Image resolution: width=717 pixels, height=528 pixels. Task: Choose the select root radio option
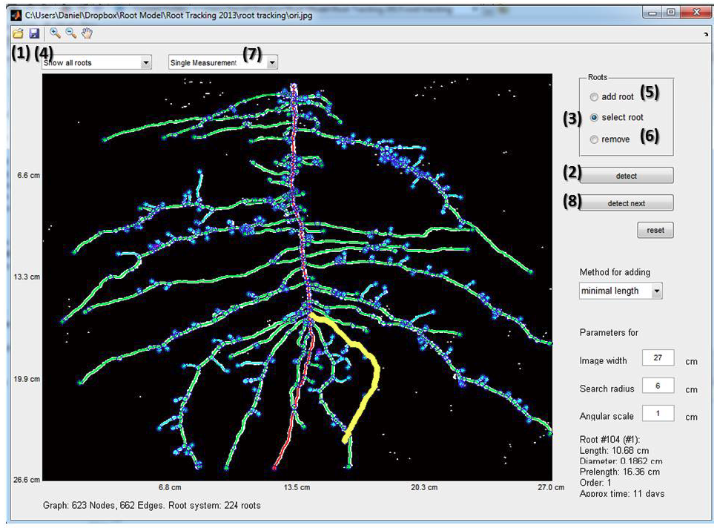pos(594,117)
